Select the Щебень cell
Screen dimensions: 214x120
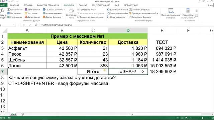coord(27,60)
